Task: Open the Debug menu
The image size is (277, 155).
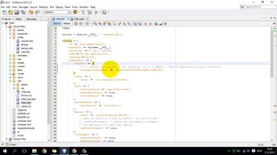Action: click(x=59, y=7)
